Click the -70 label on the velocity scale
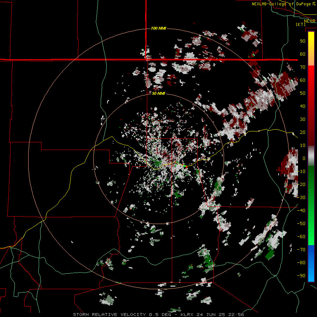This screenshot has height=317, width=317. point(301,250)
